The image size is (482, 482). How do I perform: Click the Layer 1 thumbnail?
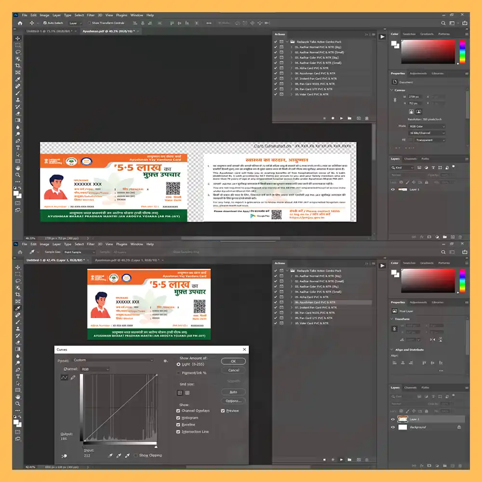(x=402, y=419)
